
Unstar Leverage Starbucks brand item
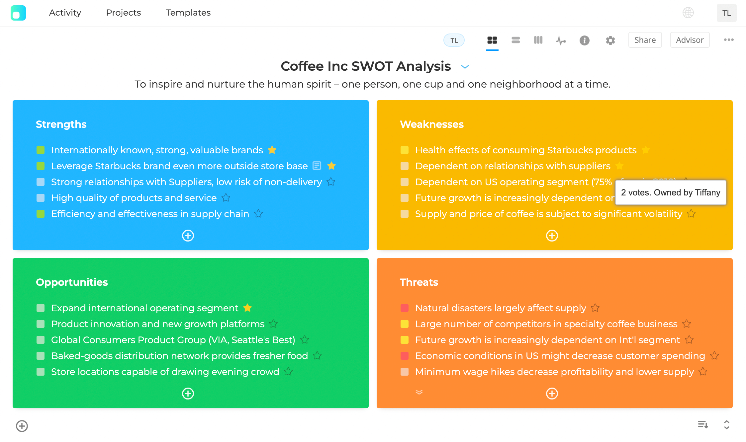point(331,166)
